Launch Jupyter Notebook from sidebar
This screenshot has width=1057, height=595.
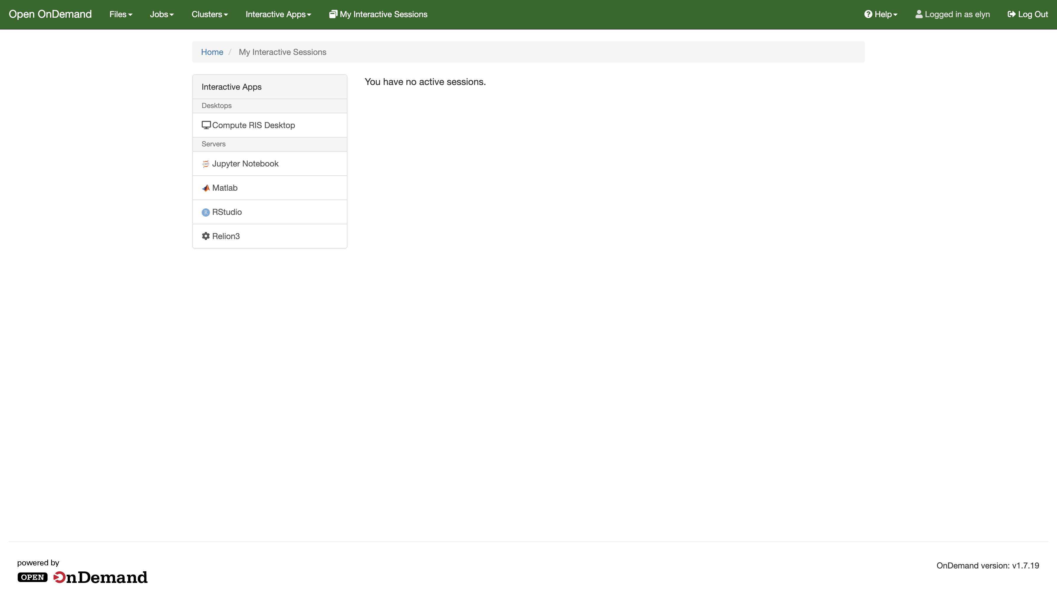click(270, 164)
